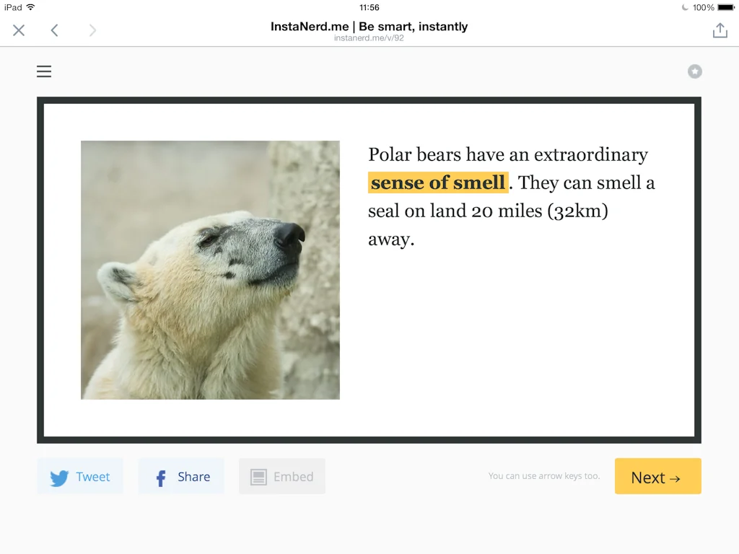This screenshot has height=554, width=739.
Task: Tap the 11:56 clock in the status bar
Action: (x=369, y=7)
